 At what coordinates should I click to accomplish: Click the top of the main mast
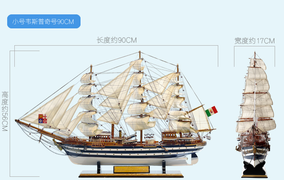[139, 54]
